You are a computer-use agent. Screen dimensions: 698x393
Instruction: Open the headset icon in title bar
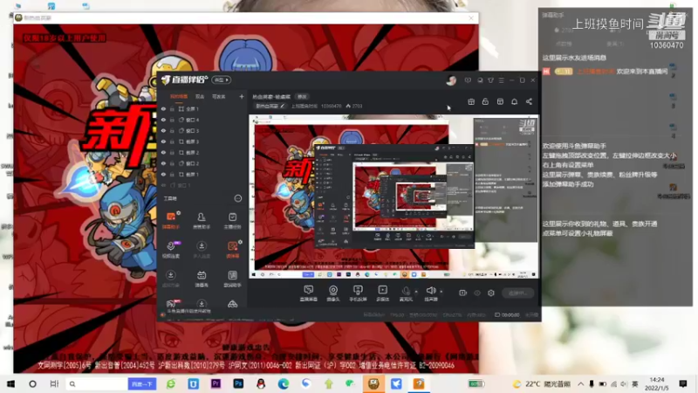480,80
